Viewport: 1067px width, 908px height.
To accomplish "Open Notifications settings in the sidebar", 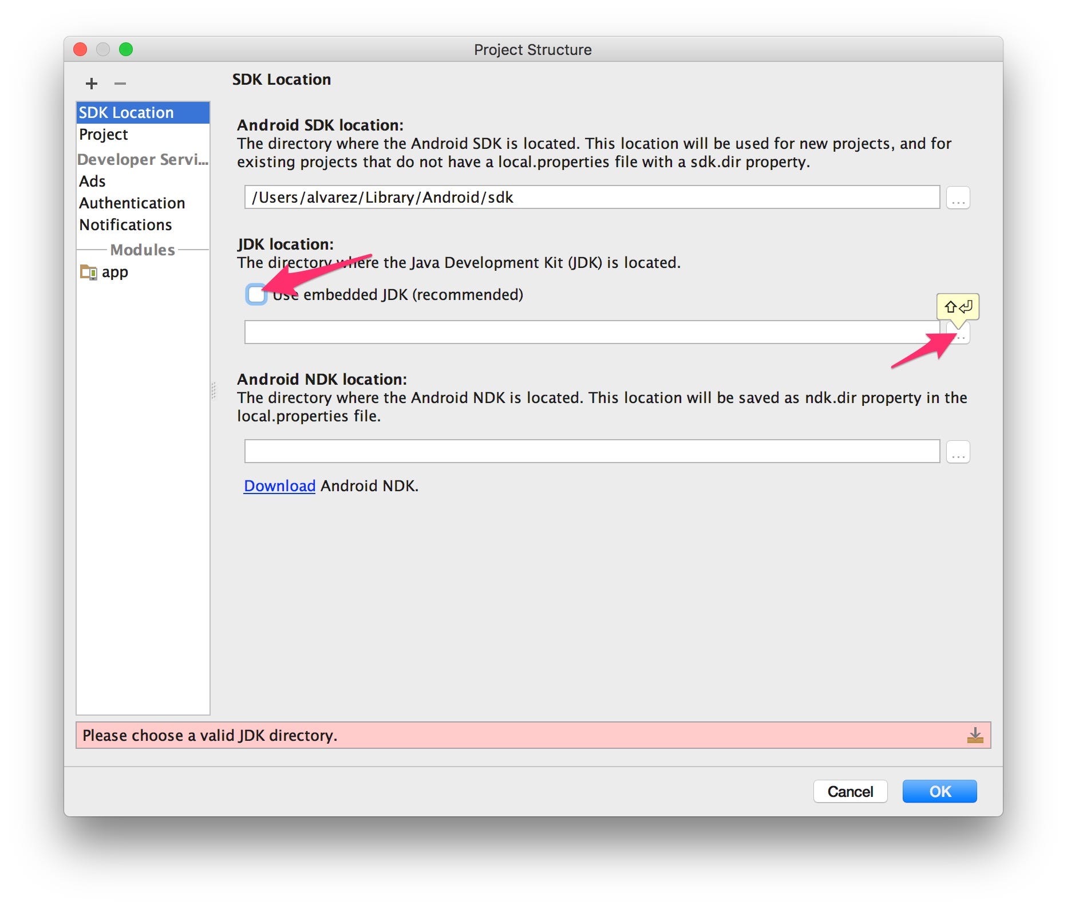I will point(125,224).
